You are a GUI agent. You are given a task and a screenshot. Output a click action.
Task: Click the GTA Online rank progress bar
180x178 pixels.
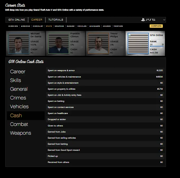pyautogui.click(x=157, y=46)
